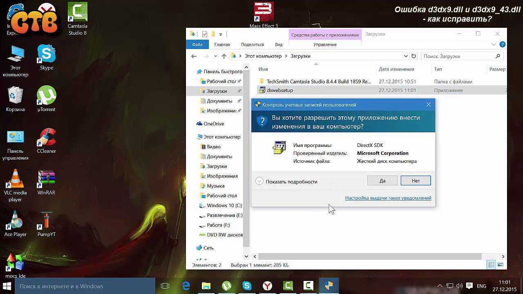523x294 pixels.
Task: Open address bar history dropdown
Action: tap(406, 56)
